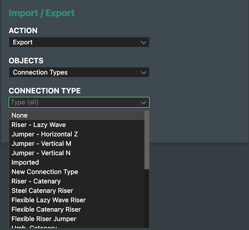Select Flexible Riser Jumper

(77, 219)
